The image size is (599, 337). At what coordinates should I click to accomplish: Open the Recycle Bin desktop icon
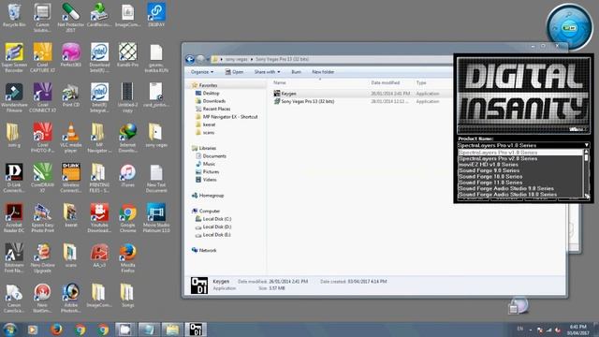point(14,15)
